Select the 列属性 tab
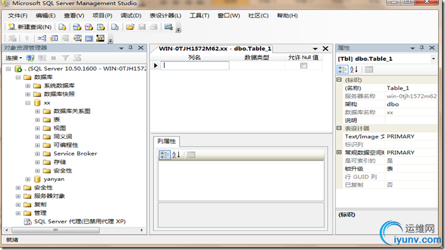Viewport: 445px width, 250px height. click(167, 141)
